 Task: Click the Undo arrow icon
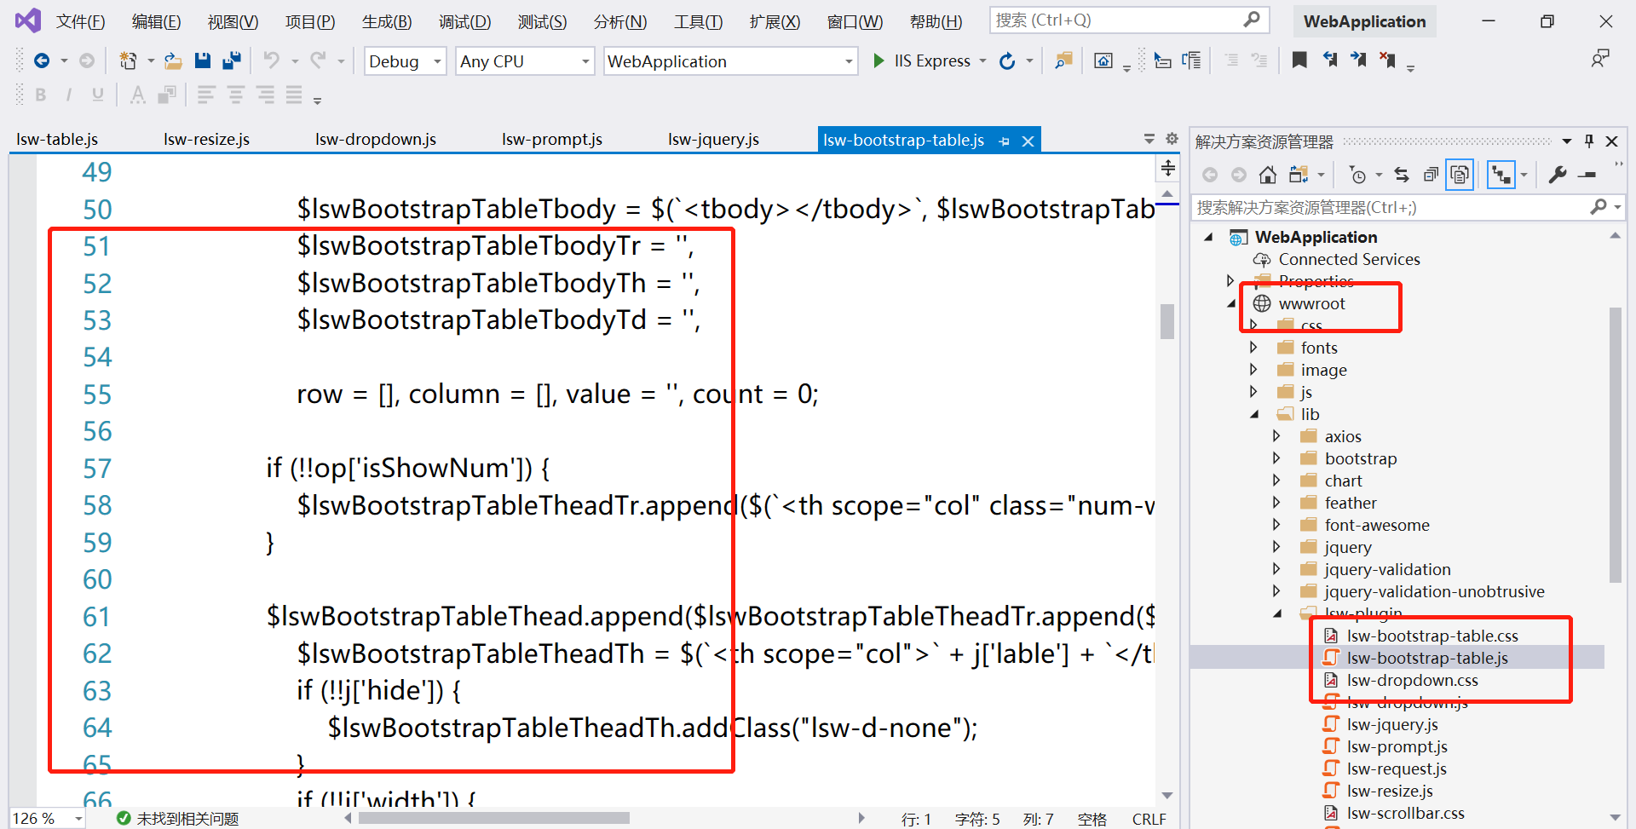click(271, 60)
